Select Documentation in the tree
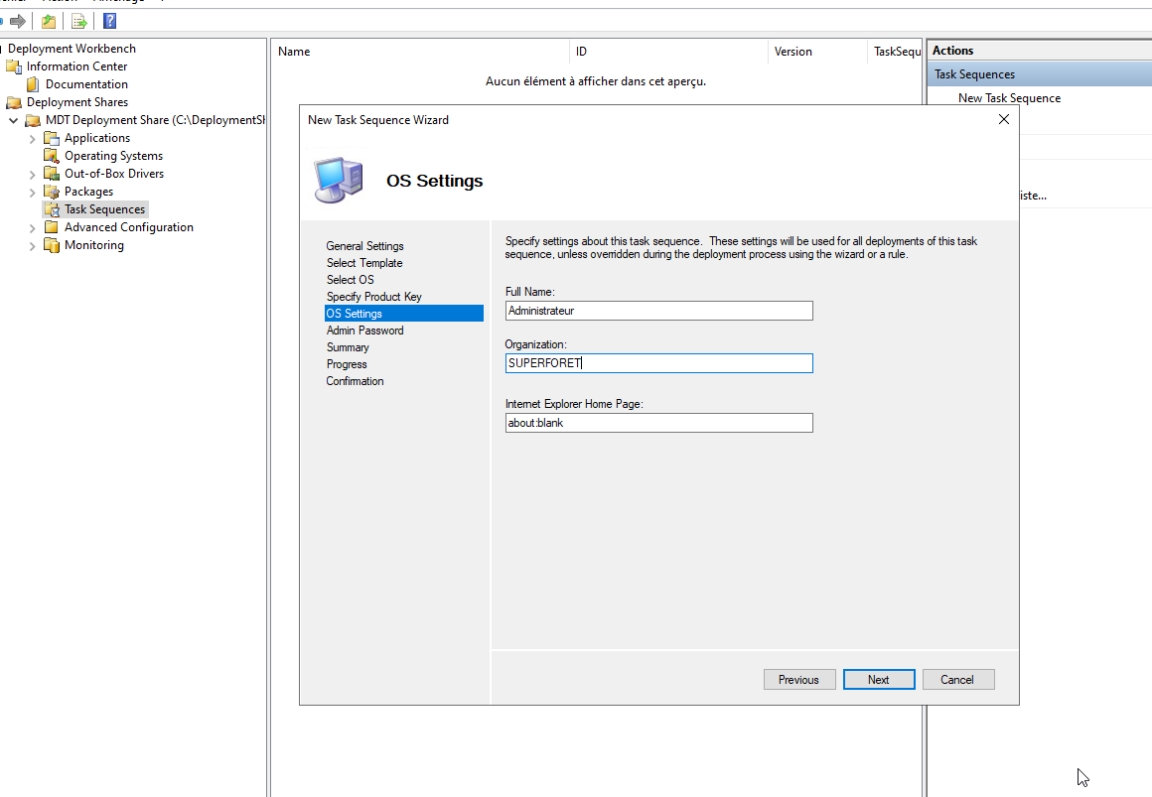 tap(86, 84)
